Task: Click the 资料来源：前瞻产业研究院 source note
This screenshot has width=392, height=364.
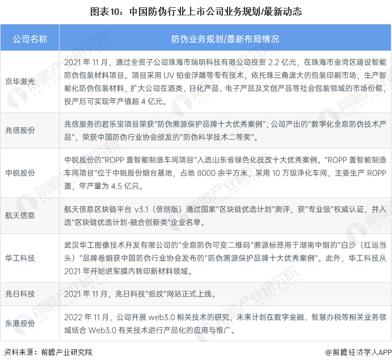Action: tap(48, 352)
